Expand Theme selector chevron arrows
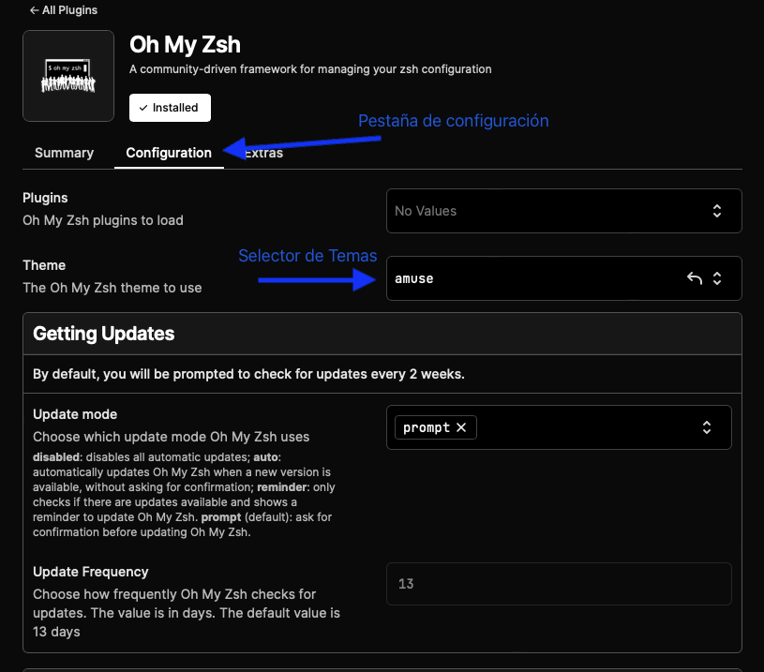This screenshot has height=672, width=764. click(717, 278)
